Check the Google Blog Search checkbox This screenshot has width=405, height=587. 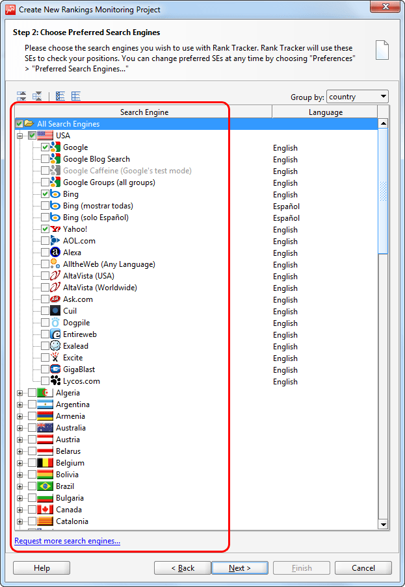coord(45,158)
